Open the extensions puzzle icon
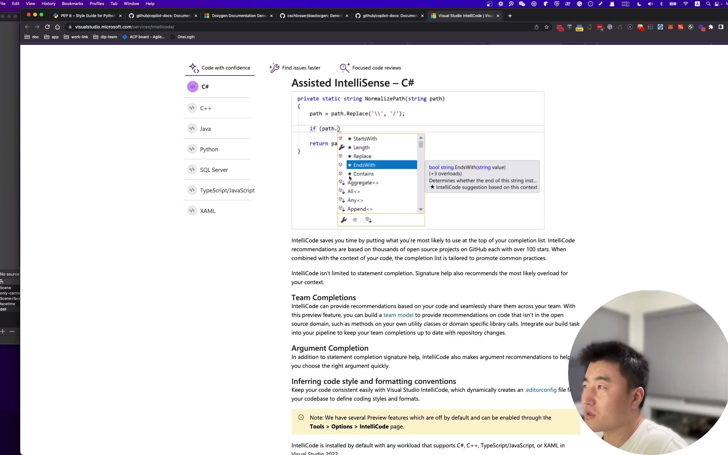 (711, 27)
